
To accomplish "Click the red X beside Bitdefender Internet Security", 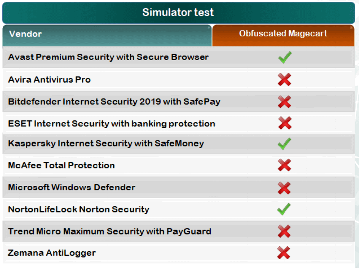I will click(x=284, y=102).
